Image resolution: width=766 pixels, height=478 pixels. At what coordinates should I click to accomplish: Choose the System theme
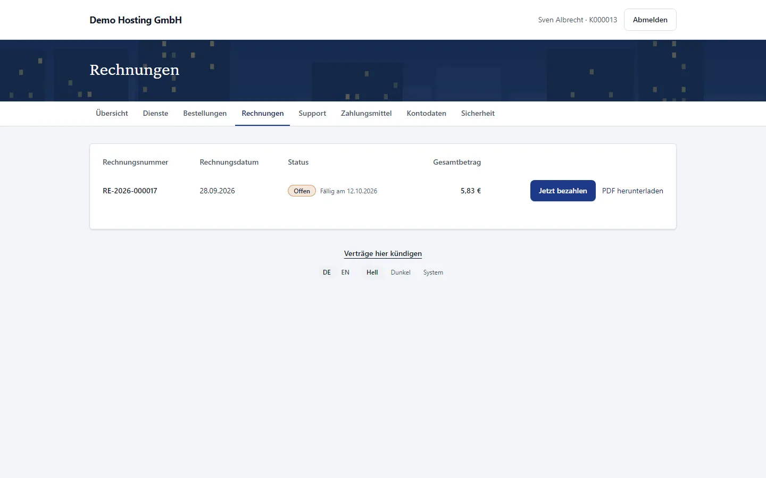click(x=433, y=272)
